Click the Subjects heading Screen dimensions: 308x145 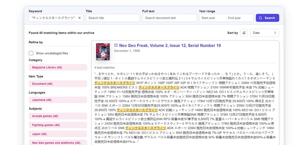pos(35,109)
